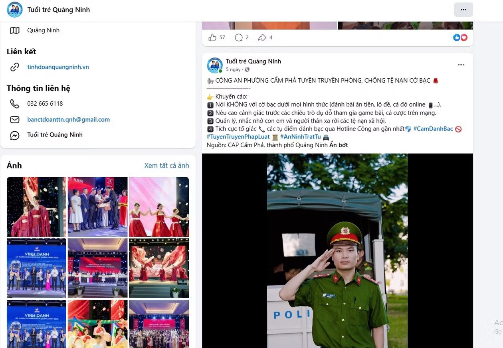
Task: Click the chain link icon under Liên kết
Action: click(x=15, y=67)
